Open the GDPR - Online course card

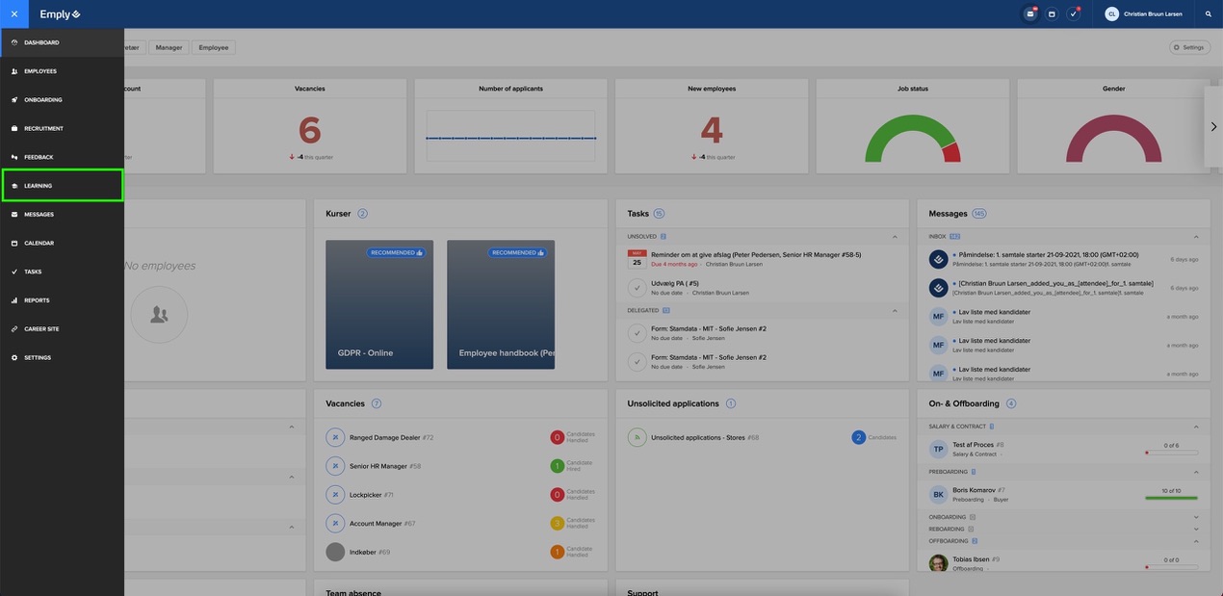coord(379,304)
